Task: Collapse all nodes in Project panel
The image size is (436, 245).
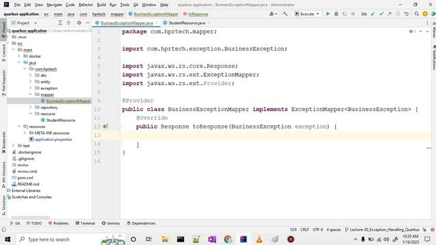Action: 68,22
